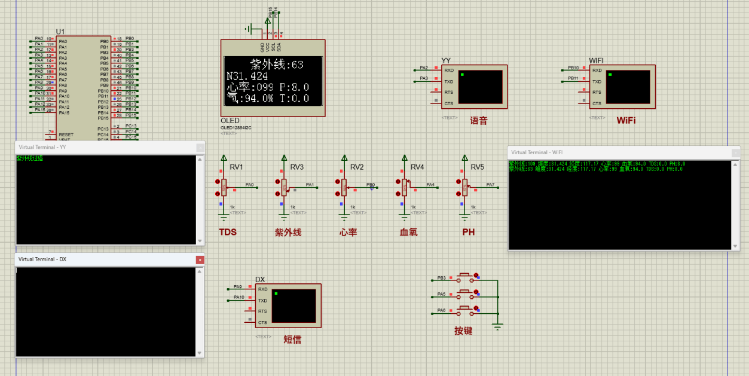Close the Virtual Terminal - DX window
Viewport: 749px width, 376px height.
coord(200,259)
